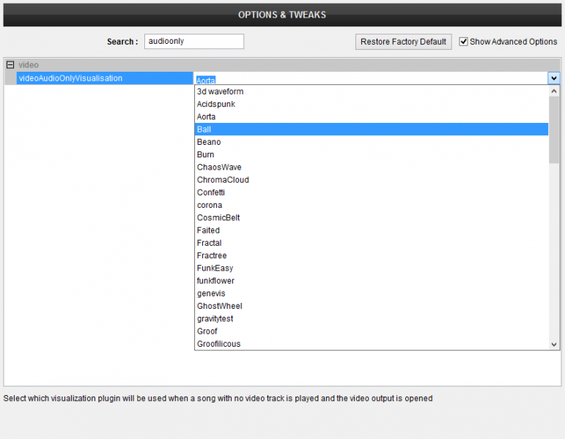The image size is (565, 439).
Task: Collapse the video category tree node
Action: (10, 65)
